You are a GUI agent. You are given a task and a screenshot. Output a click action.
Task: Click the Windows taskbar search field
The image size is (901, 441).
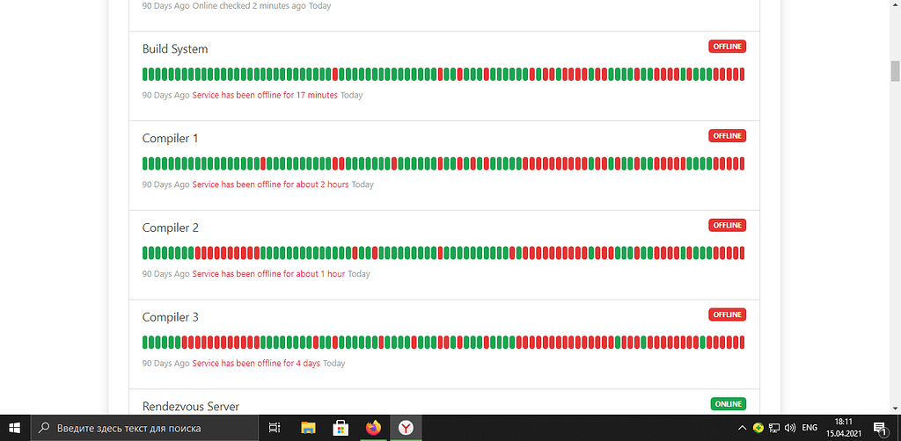pos(145,428)
